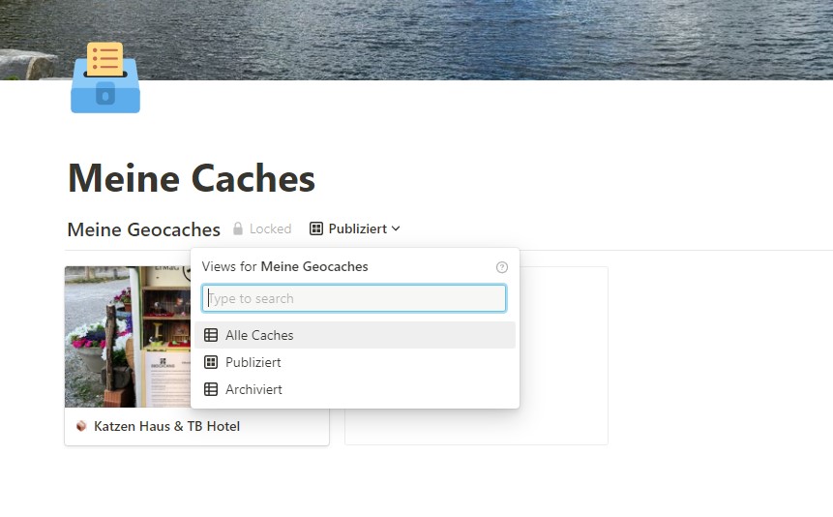This screenshot has height=517, width=833.
Task: Click the water cover image at top
Action: [x=484, y=39]
